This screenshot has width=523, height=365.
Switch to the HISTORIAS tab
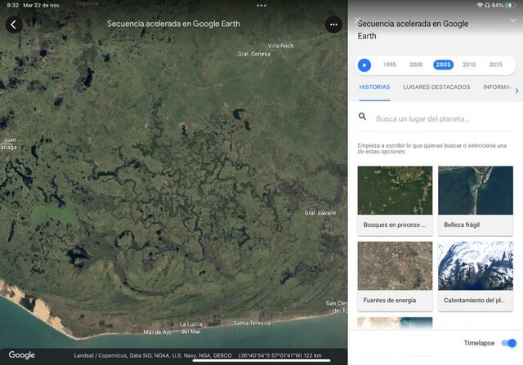click(x=374, y=87)
